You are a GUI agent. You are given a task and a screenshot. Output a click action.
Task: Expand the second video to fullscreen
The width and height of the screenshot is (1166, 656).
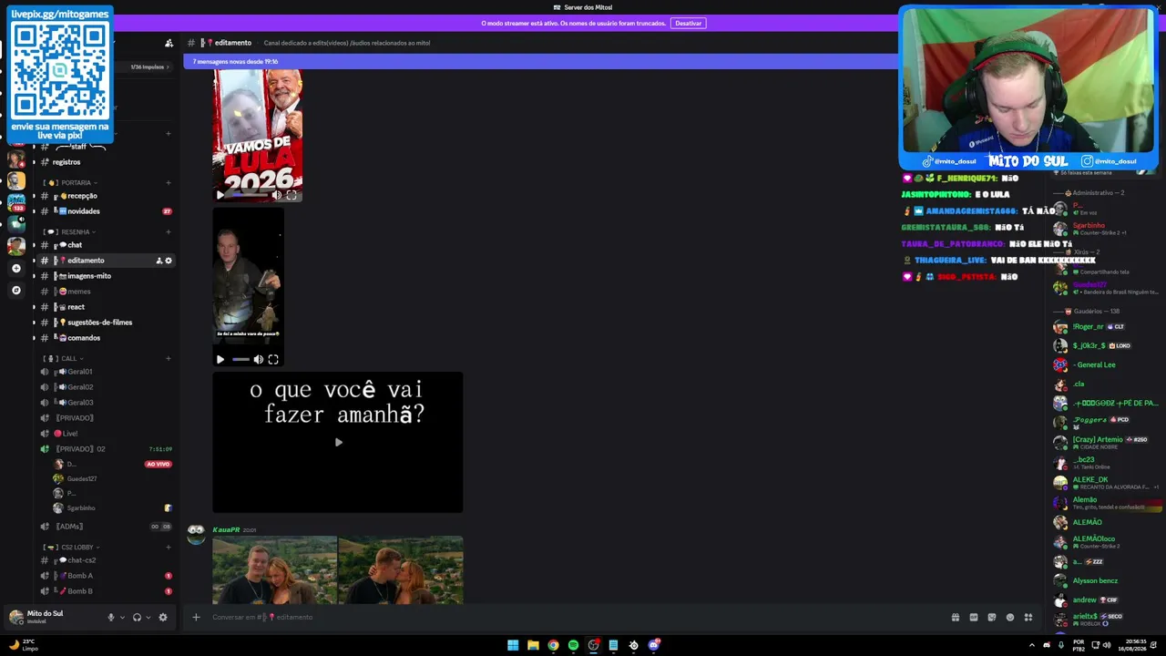pyautogui.click(x=273, y=359)
